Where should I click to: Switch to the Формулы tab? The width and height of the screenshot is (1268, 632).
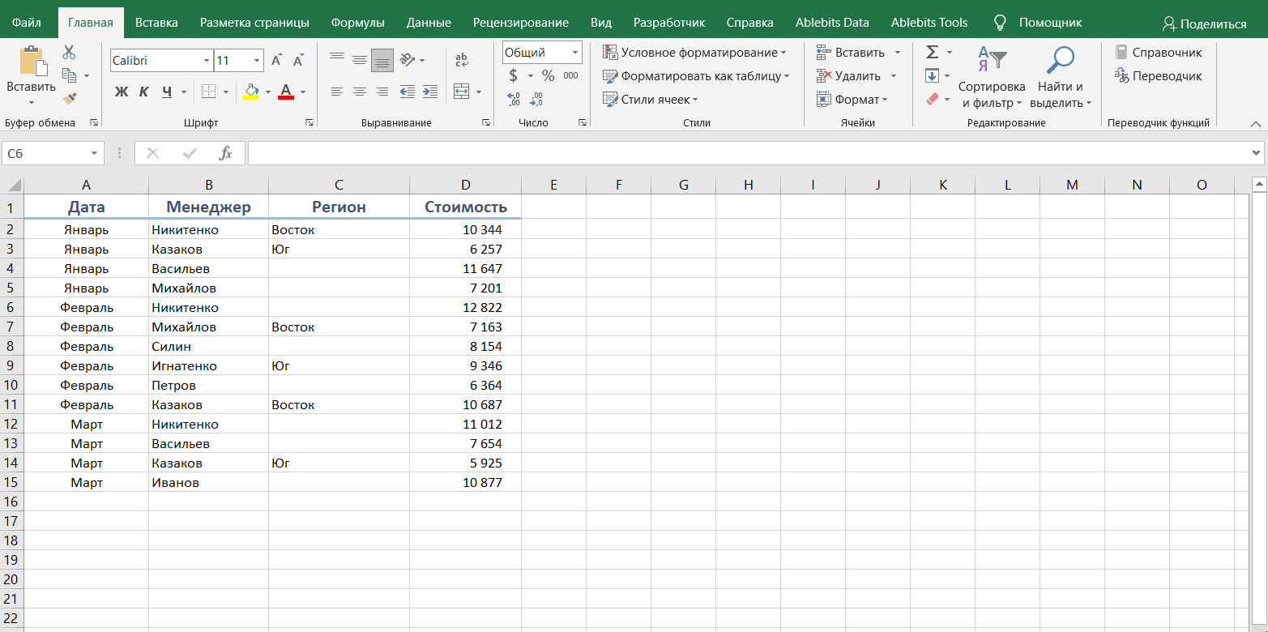coord(356,23)
